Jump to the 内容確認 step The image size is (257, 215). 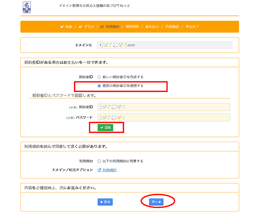[172, 27]
